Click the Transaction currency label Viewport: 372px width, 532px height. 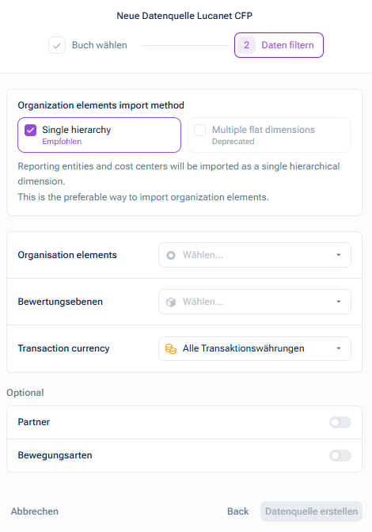(x=64, y=348)
